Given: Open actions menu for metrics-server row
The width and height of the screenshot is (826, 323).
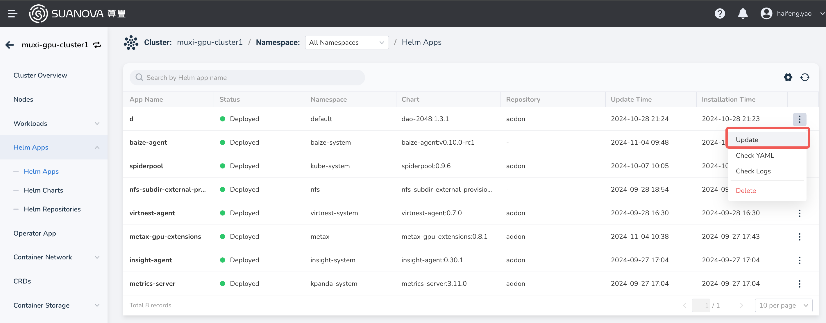Looking at the screenshot, I should pyautogui.click(x=799, y=284).
